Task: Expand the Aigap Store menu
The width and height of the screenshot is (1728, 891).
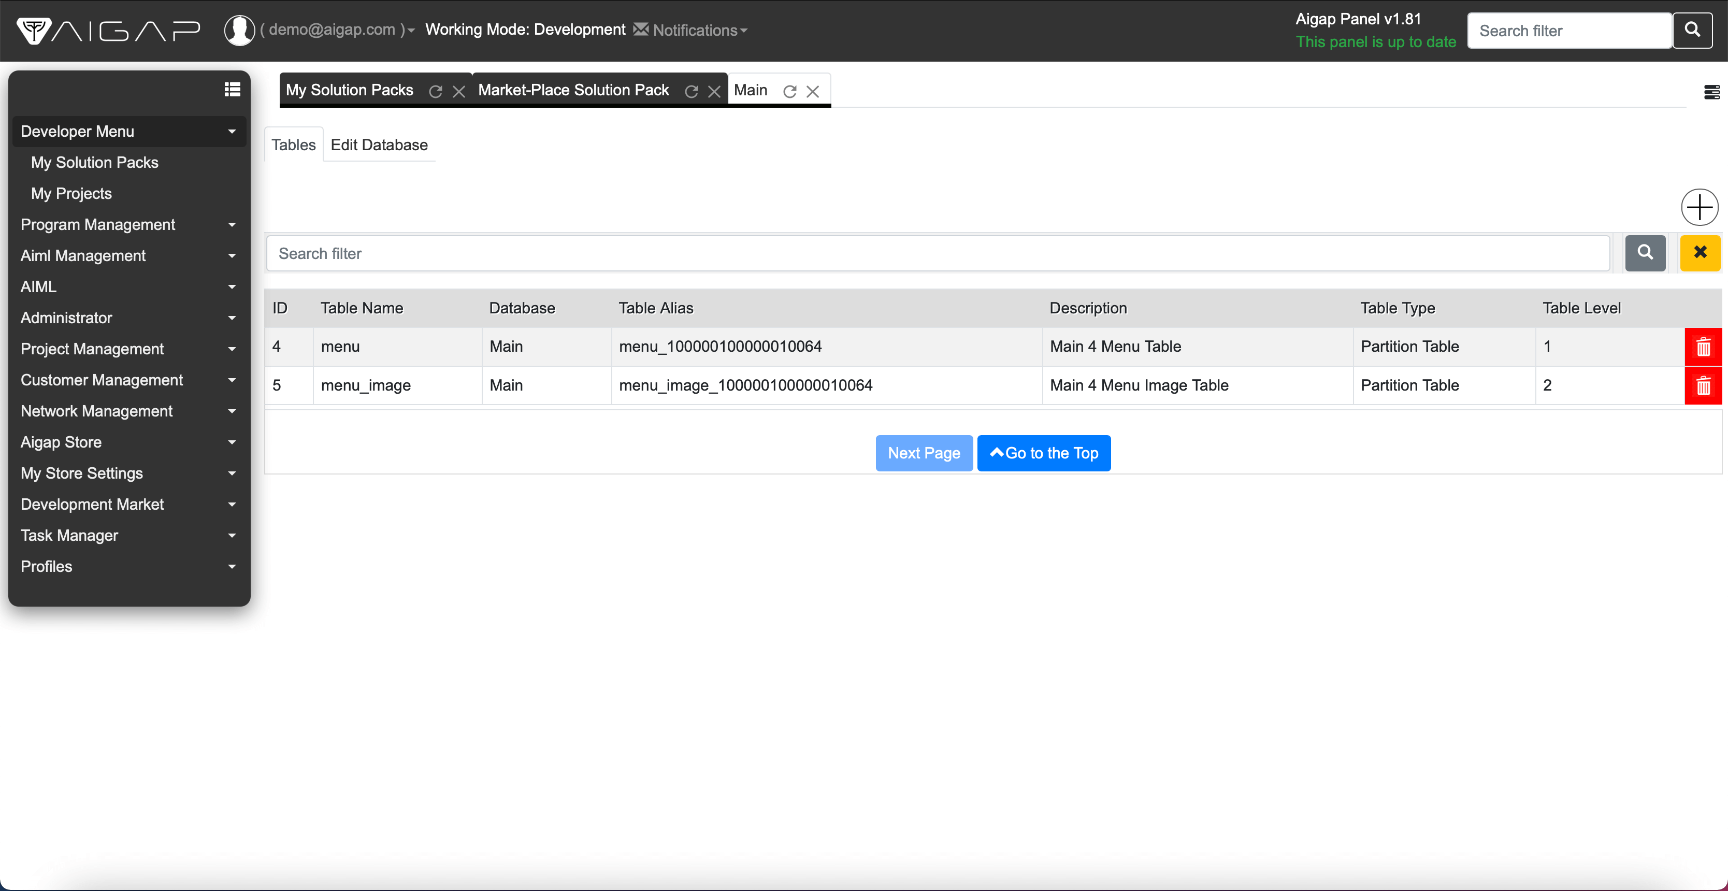Action: click(129, 442)
